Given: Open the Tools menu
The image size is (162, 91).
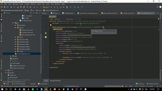Looking at the screenshot, I should [48, 4].
